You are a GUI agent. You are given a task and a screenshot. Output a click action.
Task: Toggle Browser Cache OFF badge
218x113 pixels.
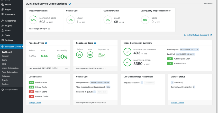pyautogui.click(x=31, y=97)
